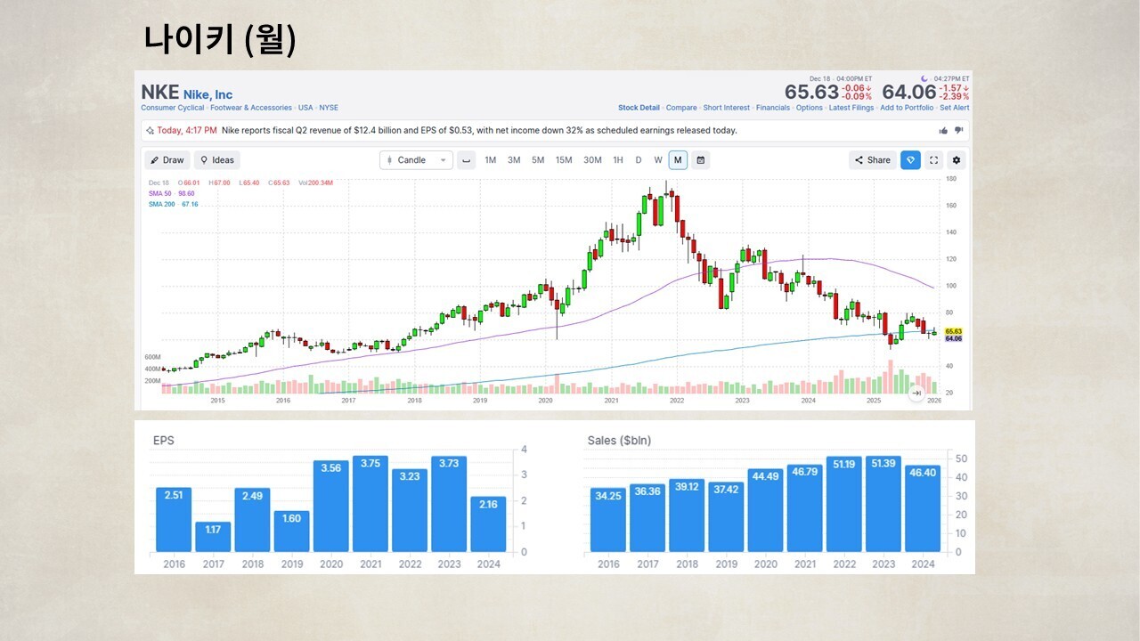The height and width of the screenshot is (641, 1140).
Task: Click the EPS chart title
Action: (x=163, y=441)
